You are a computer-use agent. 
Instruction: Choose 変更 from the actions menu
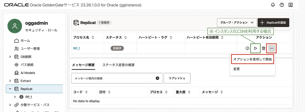252,69
